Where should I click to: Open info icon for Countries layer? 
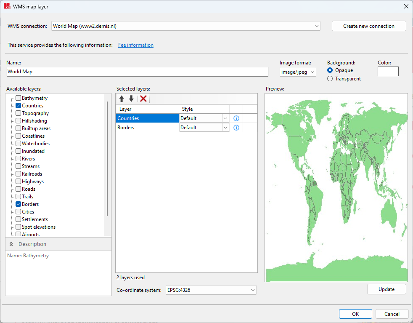coord(236,118)
